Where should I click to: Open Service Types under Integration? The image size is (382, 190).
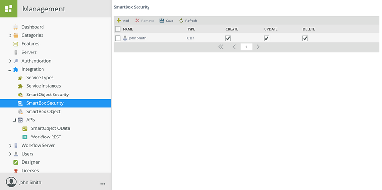(40, 78)
